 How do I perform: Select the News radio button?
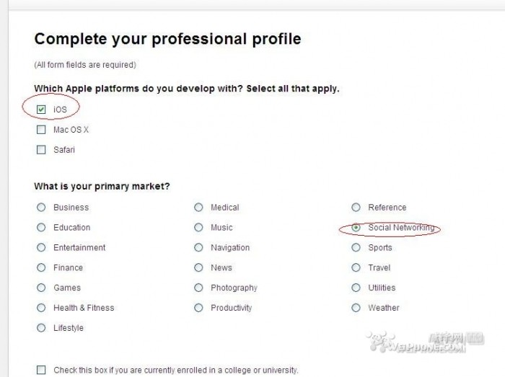pyautogui.click(x=198, y=267)
